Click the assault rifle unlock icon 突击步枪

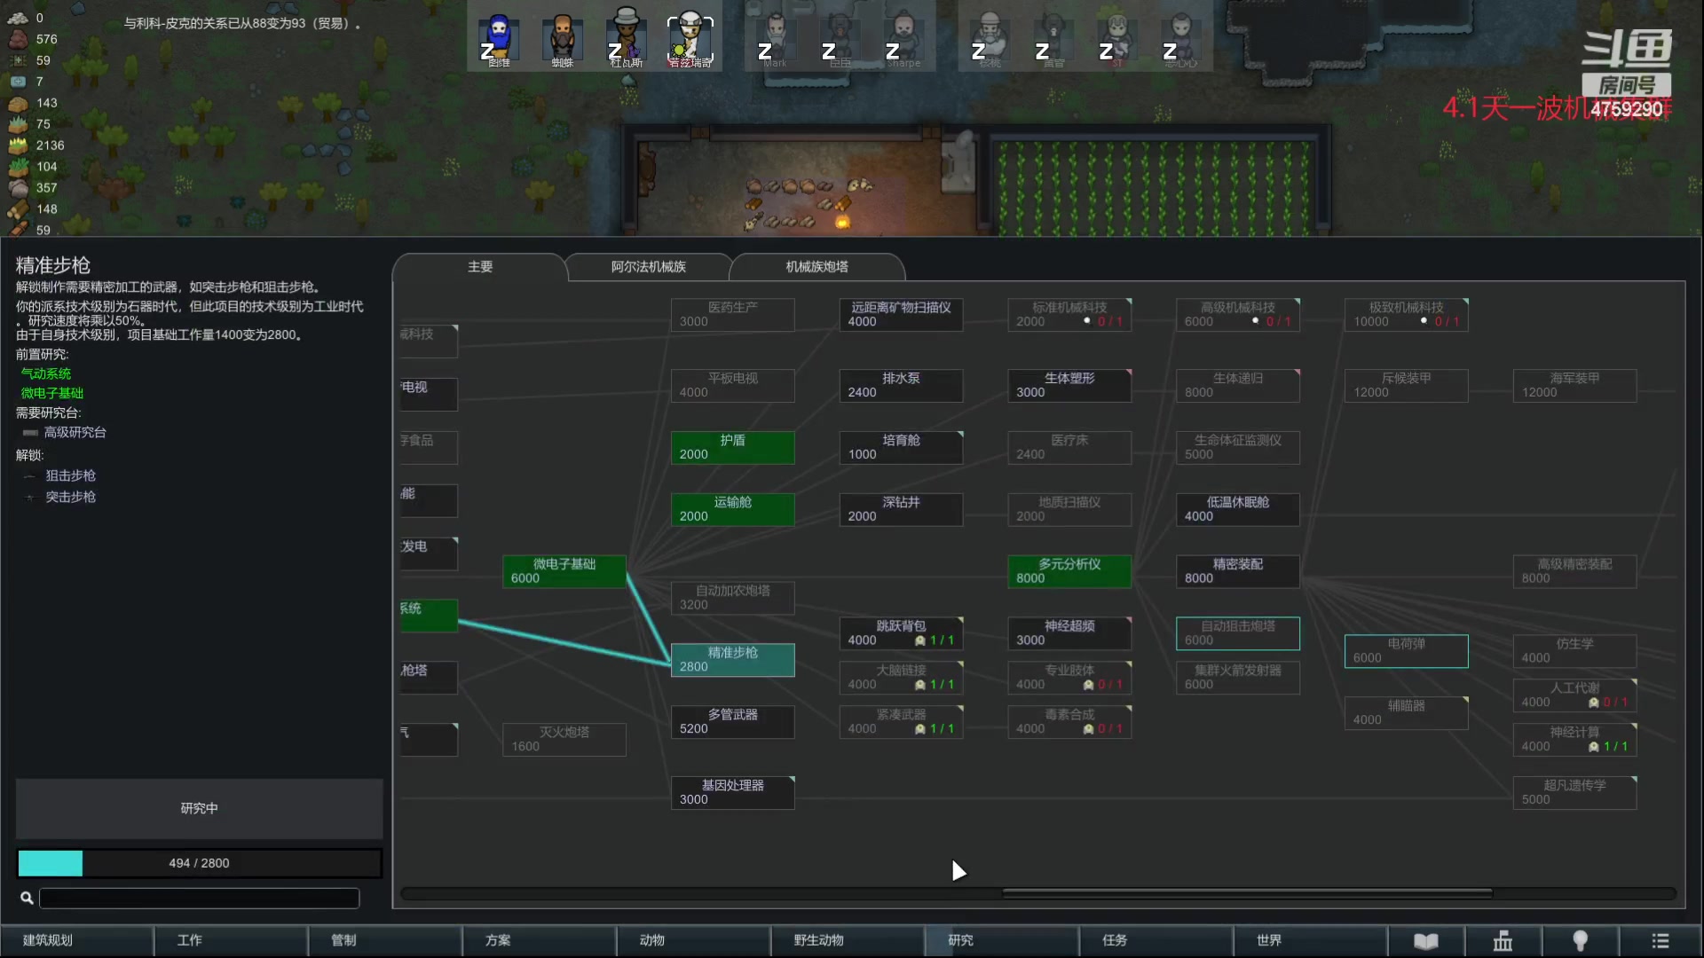tap(30, 498)
